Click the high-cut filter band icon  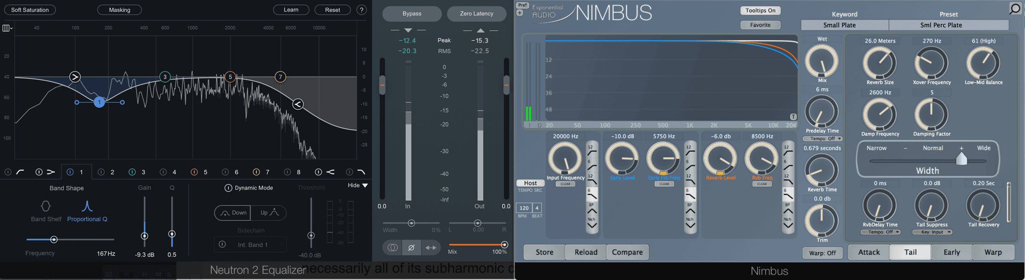pyautogui.click(x=361, y=172)
